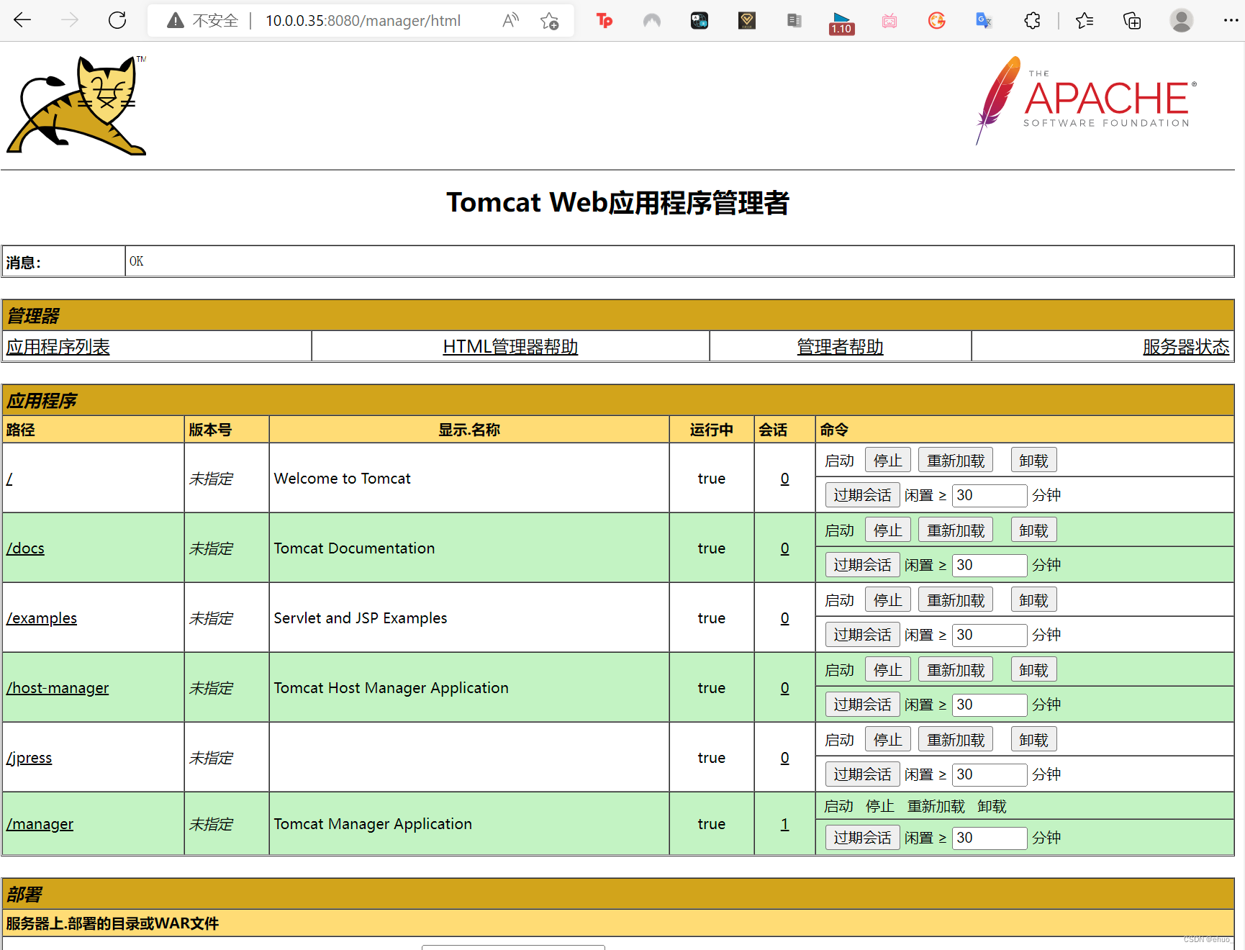The image size is (1245, 950).
Task: Expire sessions for /host-manager
Action: tap(861, 705)
